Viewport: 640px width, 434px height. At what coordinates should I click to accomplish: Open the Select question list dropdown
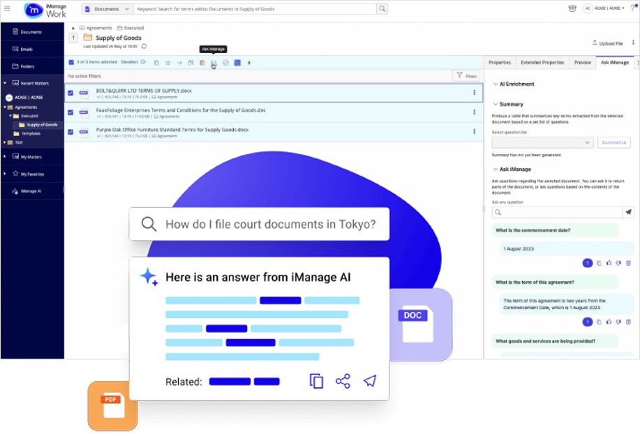pyautogui.click(x=542, y=142)
